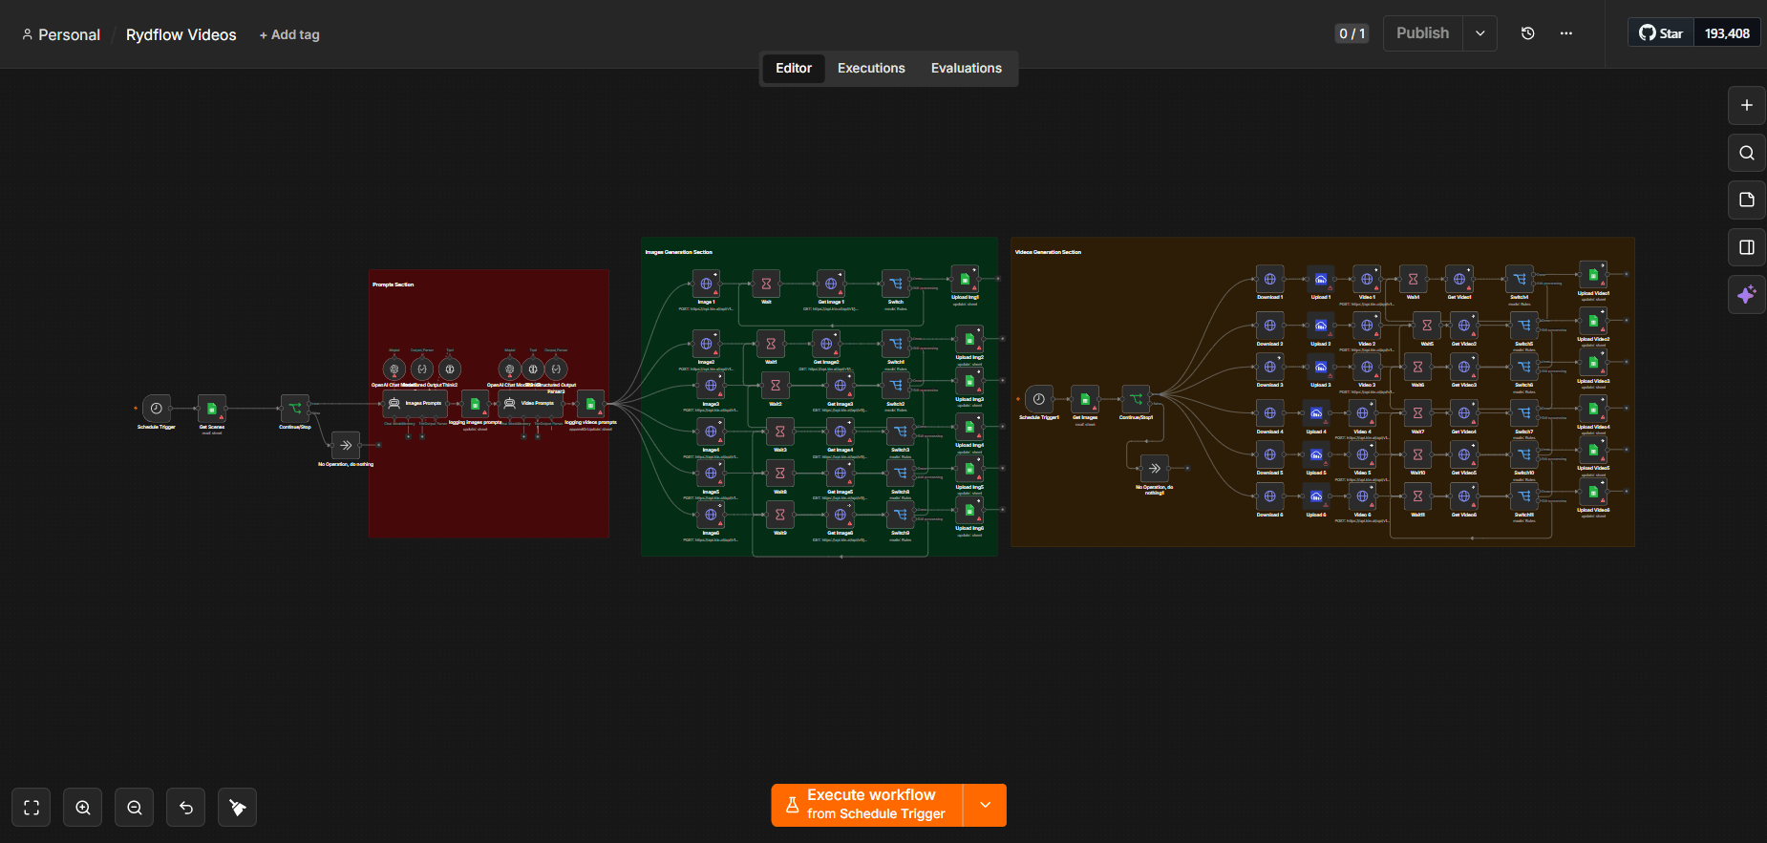This screenshot has height=843, width=1767.
Task: Select the Schedule Trigger1 node
Action: tap(1039, 399)
